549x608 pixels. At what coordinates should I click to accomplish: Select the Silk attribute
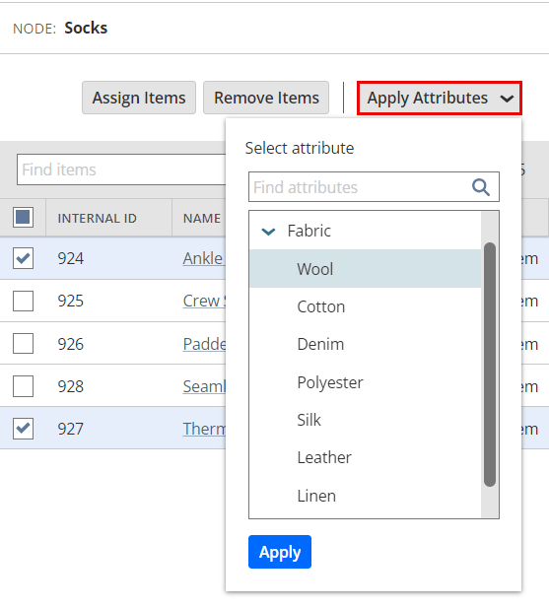click(366, 420)
